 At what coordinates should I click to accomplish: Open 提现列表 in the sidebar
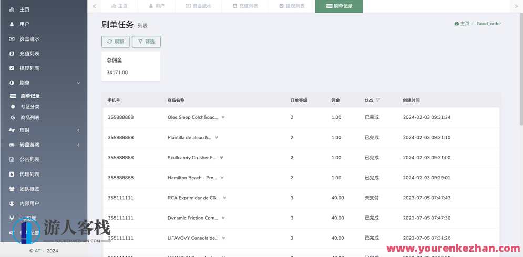[29, 68]
